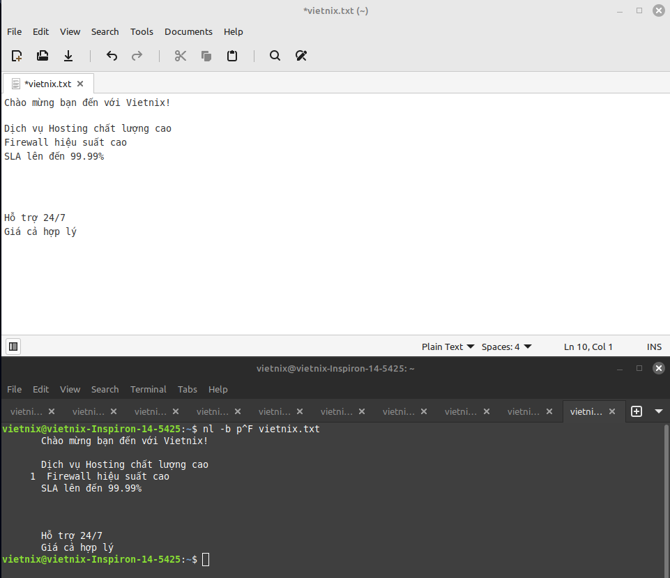Open terminal Edit menu
Viewport: 670px width, 578px height.
[40, 389]
